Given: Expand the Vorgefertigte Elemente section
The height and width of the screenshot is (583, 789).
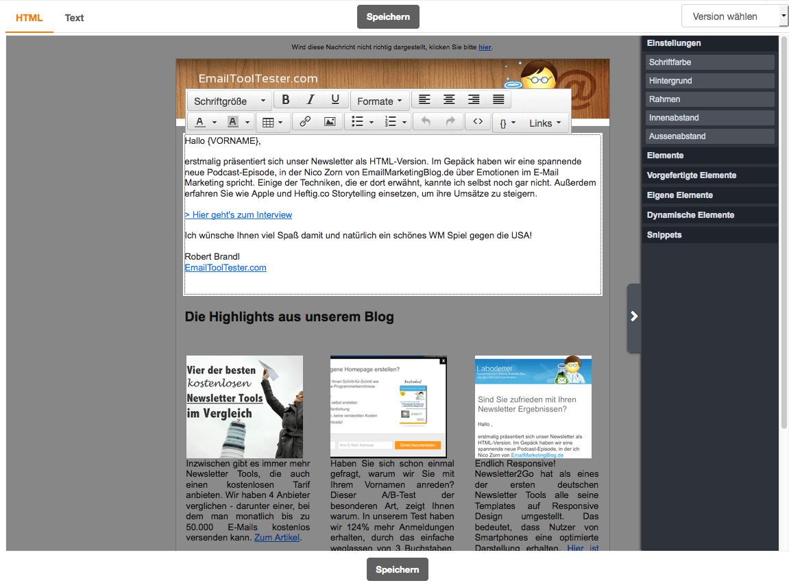Looking at the screenshot, I should point(692,175).
